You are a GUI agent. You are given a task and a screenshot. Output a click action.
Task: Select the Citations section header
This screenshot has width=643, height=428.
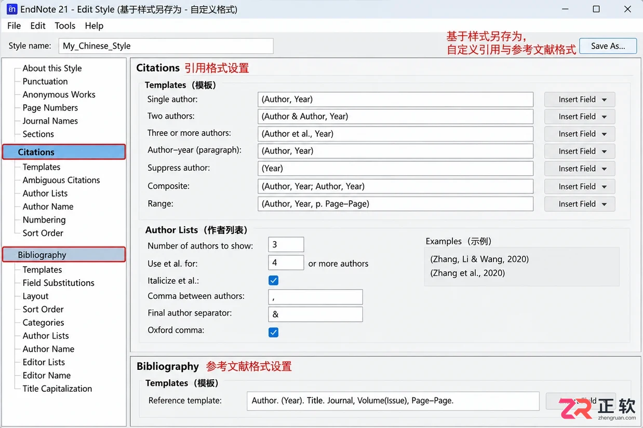(64, 152)
